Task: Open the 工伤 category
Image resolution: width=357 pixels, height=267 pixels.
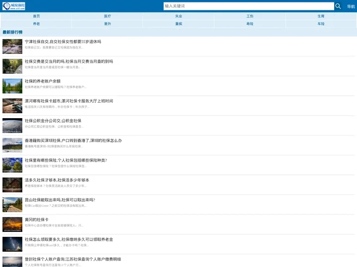Action: [x=250, y=16]
